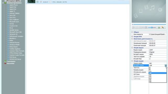Select the AVCHD DVD Movie preset
This screenshot has height=94, width=168.
15,59
